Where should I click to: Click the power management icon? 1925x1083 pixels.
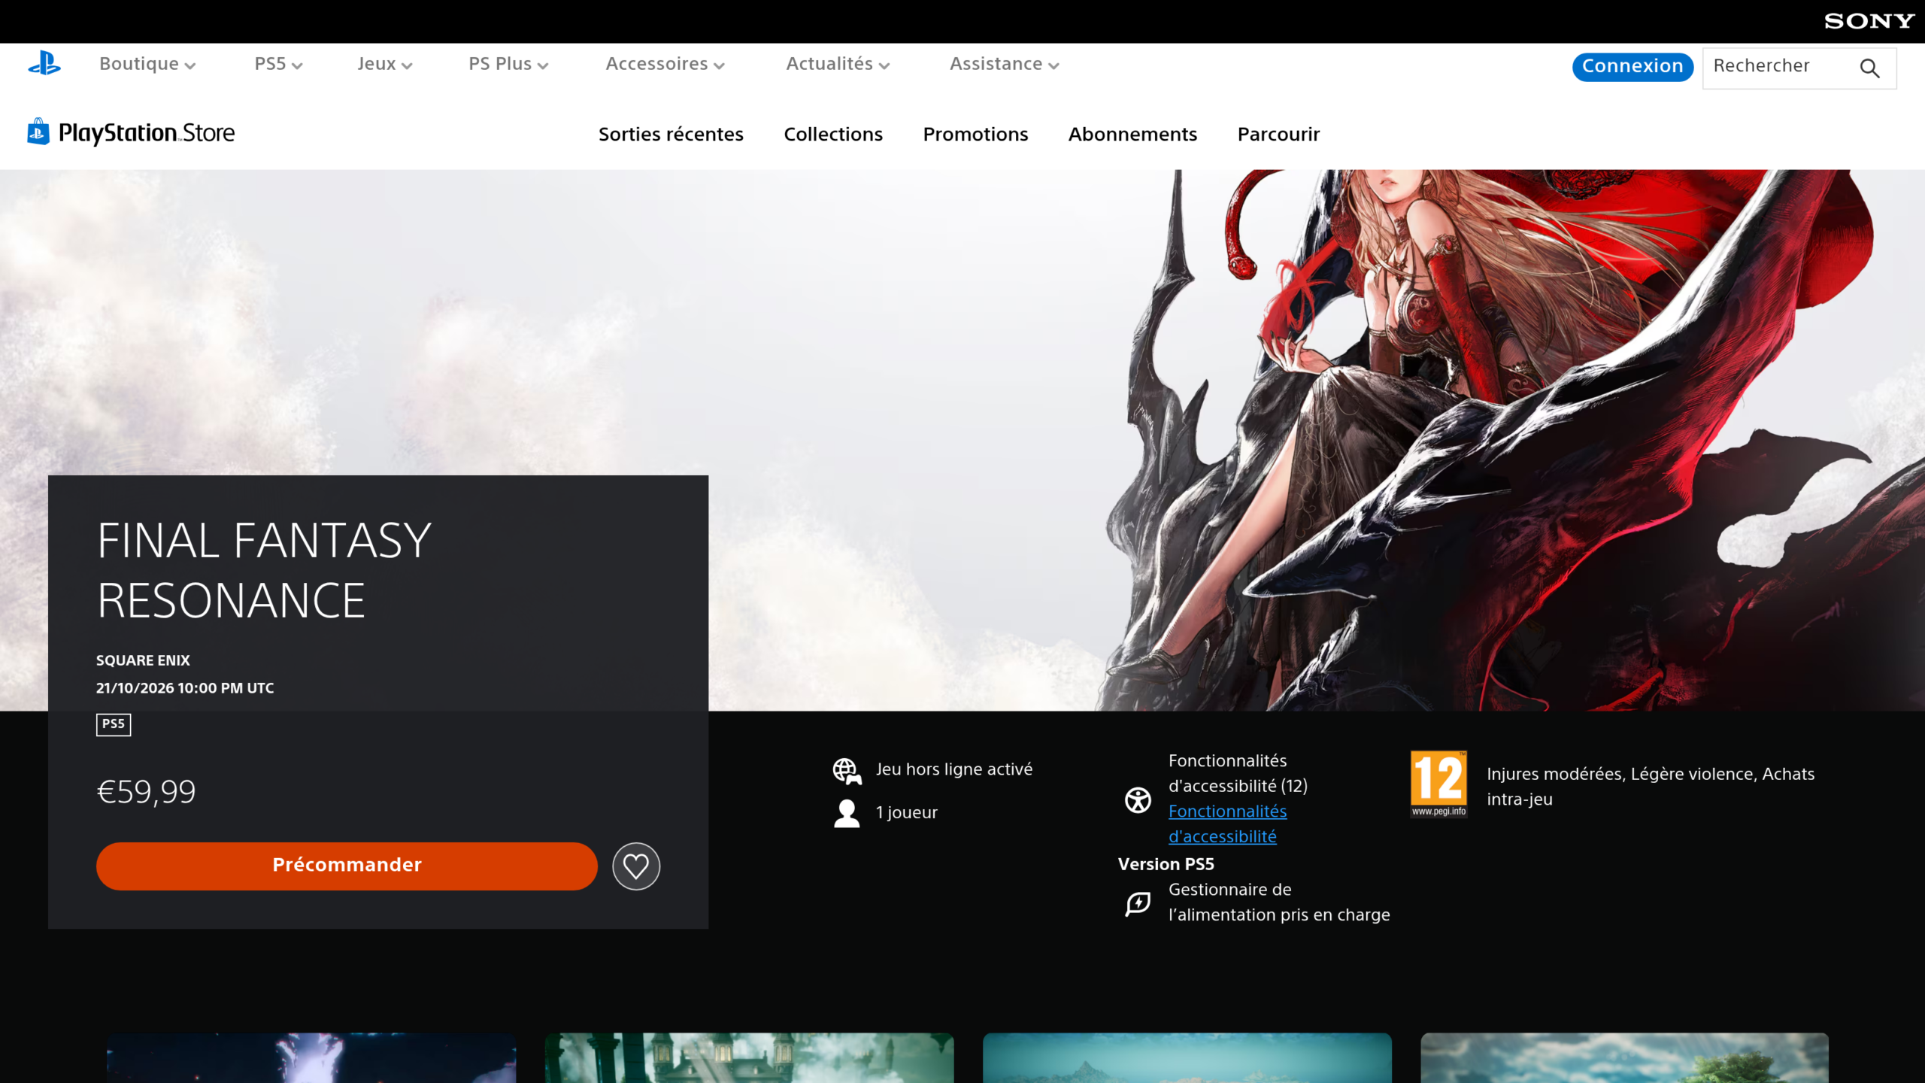pyautogui.click(x=1138, y=902)
